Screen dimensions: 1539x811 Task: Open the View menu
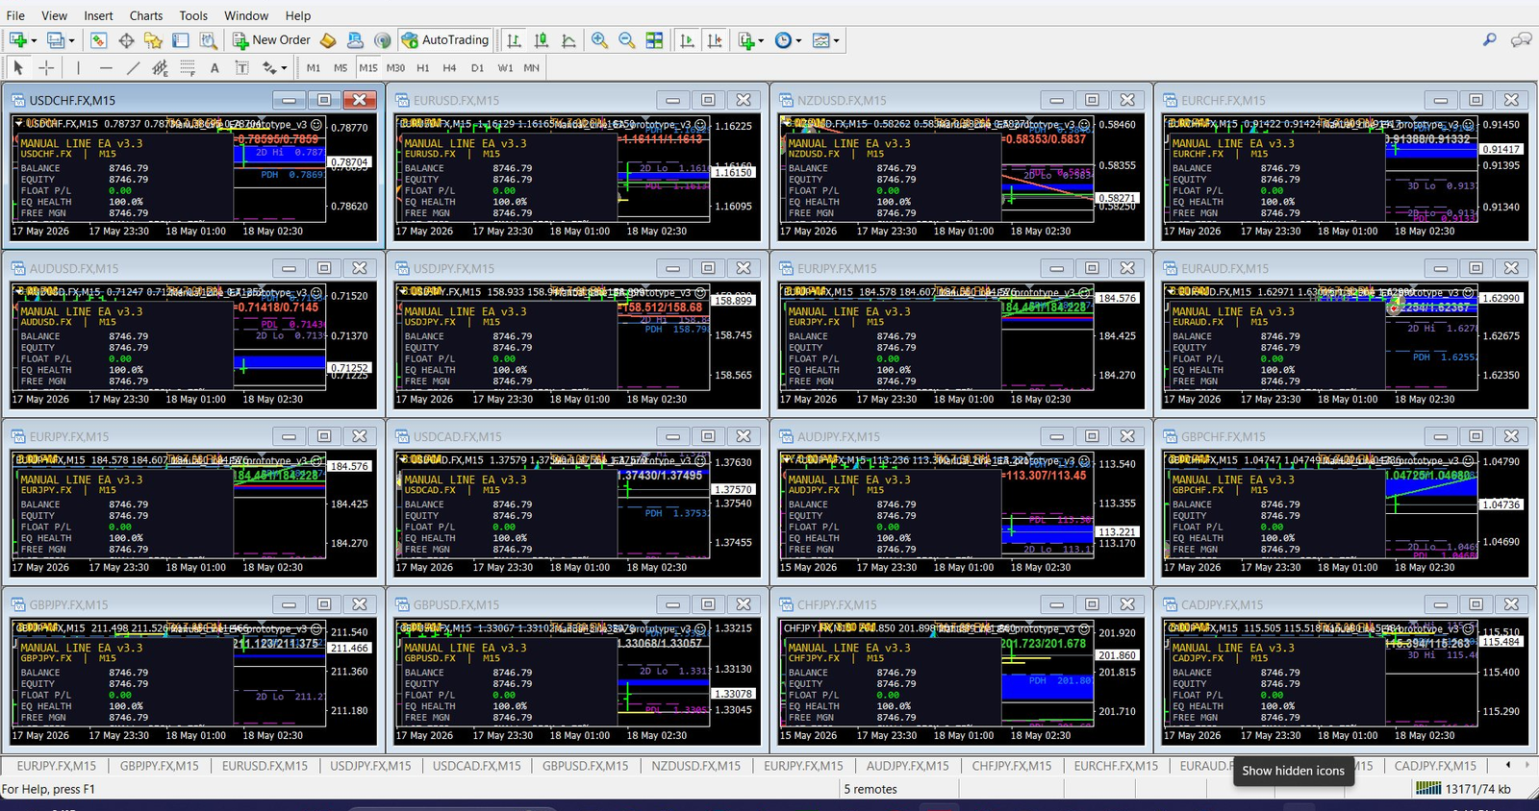54,15
